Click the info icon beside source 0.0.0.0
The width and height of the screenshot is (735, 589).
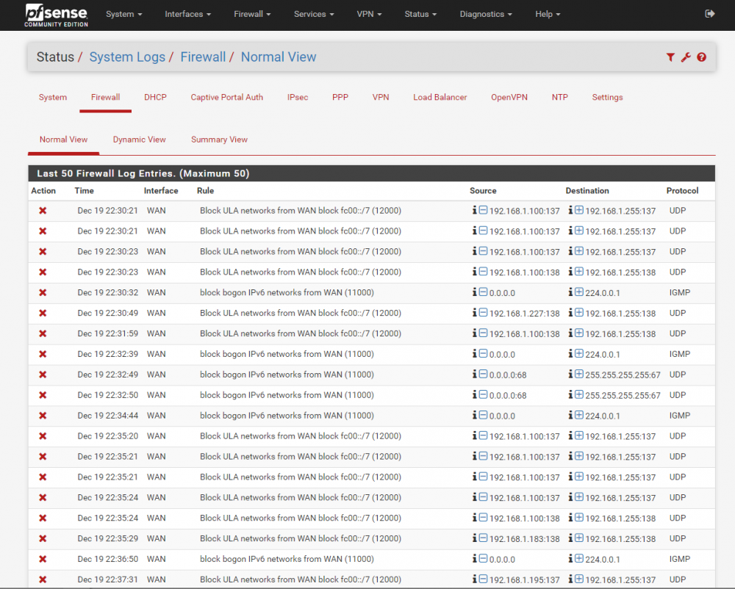(476, 292)
